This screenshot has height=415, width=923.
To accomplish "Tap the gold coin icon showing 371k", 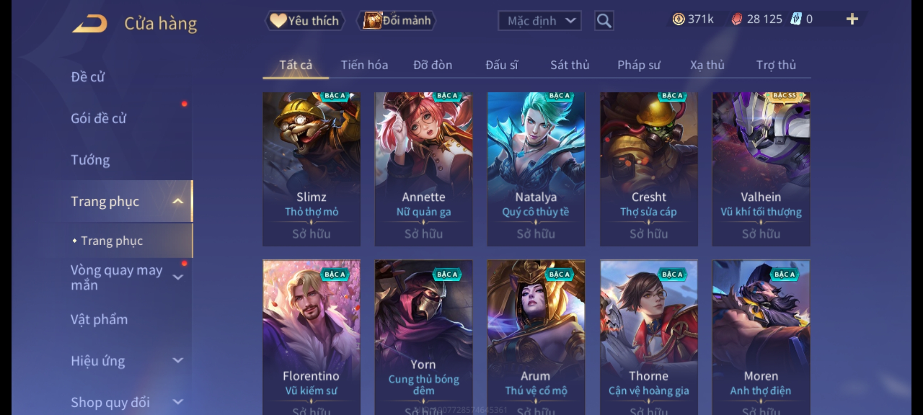I will [x=678, y=19].
